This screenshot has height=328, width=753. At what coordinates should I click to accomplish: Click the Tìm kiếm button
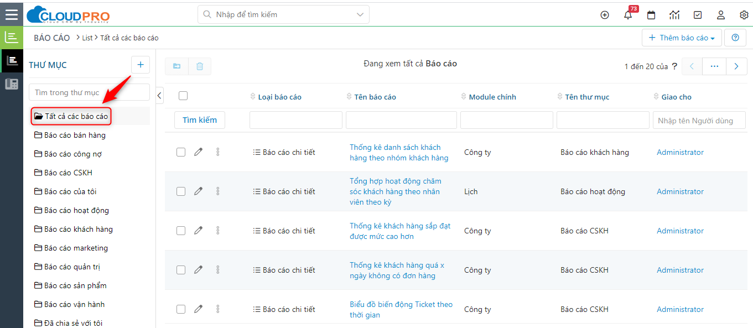coord(200,120)
